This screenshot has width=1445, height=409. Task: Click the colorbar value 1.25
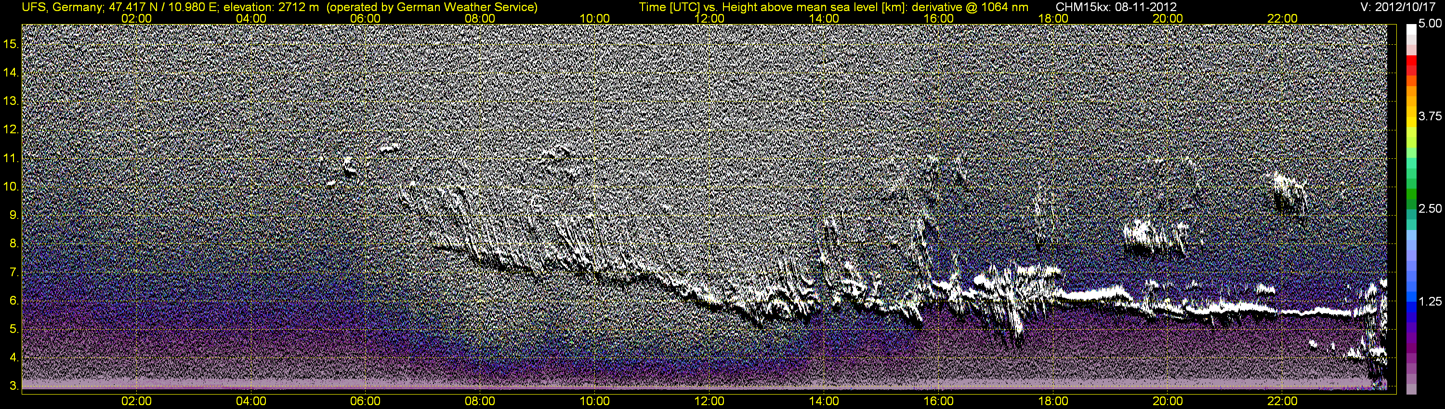[x=1430, y=301]
